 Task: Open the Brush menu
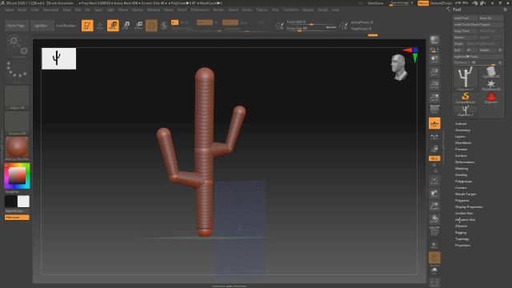click(x=22, y=10)
